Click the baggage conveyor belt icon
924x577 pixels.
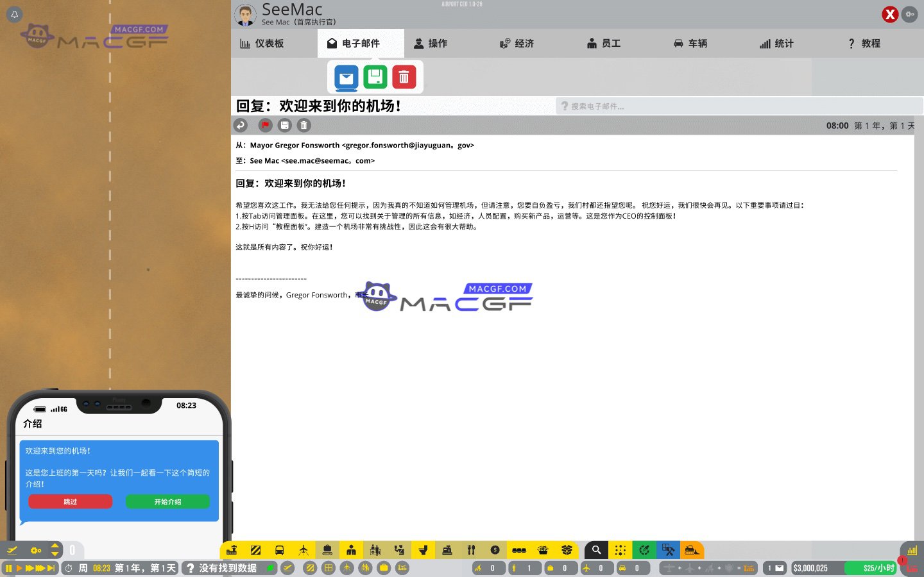tap(328, 549)
